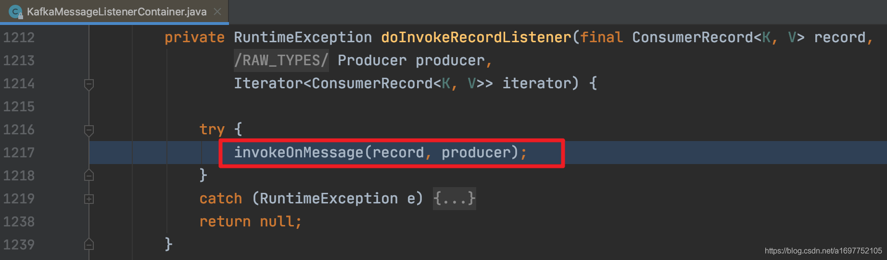Image resolution: width=887 pixels, height=260 pixels.
Task: Click the Iterator type on line 1214
Action: [268, 83]
